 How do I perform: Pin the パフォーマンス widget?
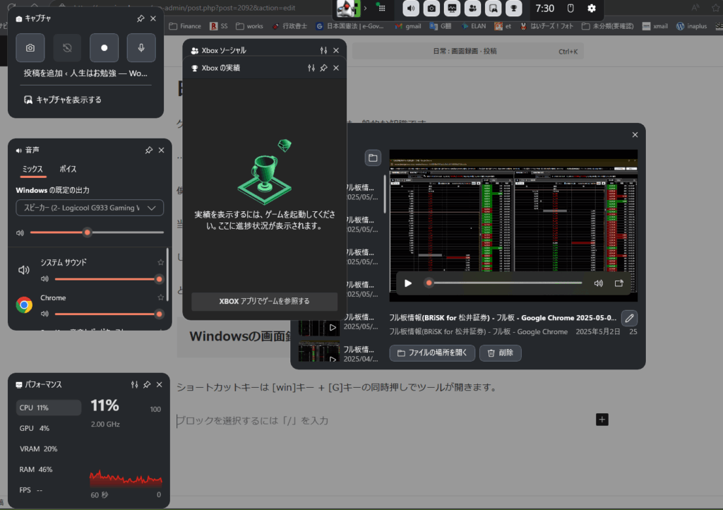point(147,384)
